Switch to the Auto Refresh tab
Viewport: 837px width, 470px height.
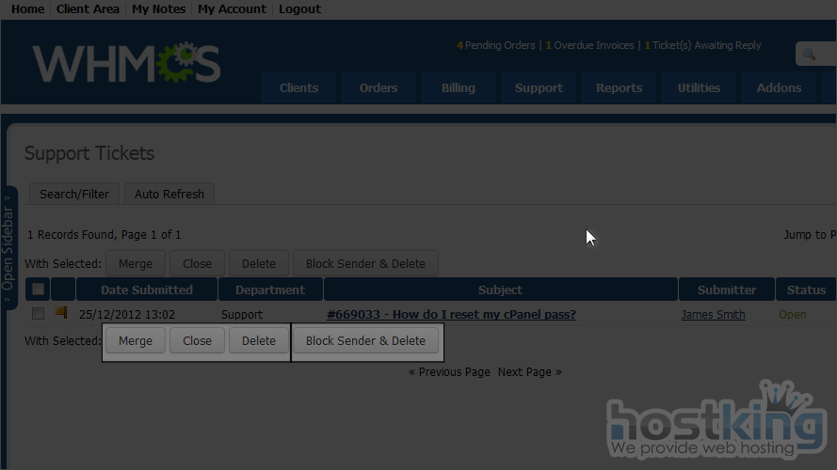pos(169,195)
